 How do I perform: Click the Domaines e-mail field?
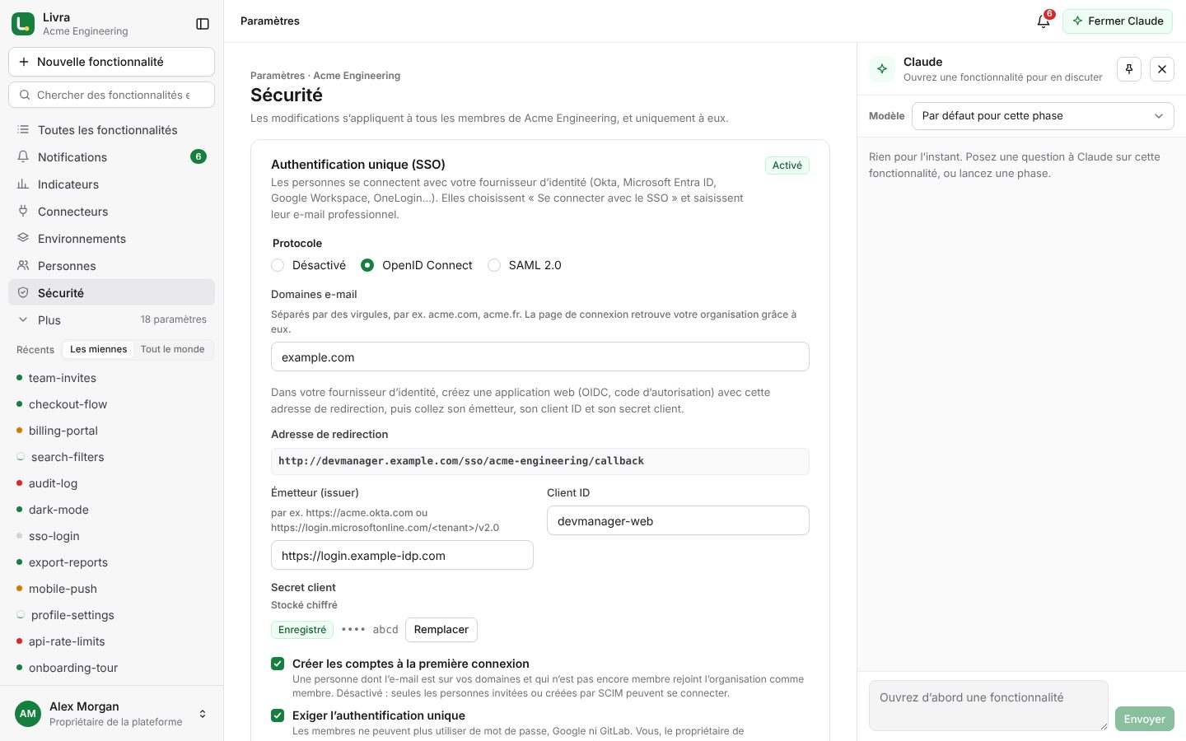[x=540, y=357]
